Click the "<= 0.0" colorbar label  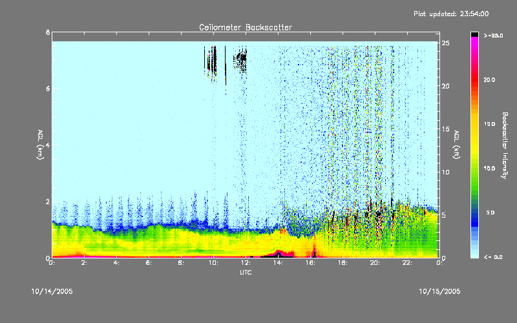coord(493,257)
